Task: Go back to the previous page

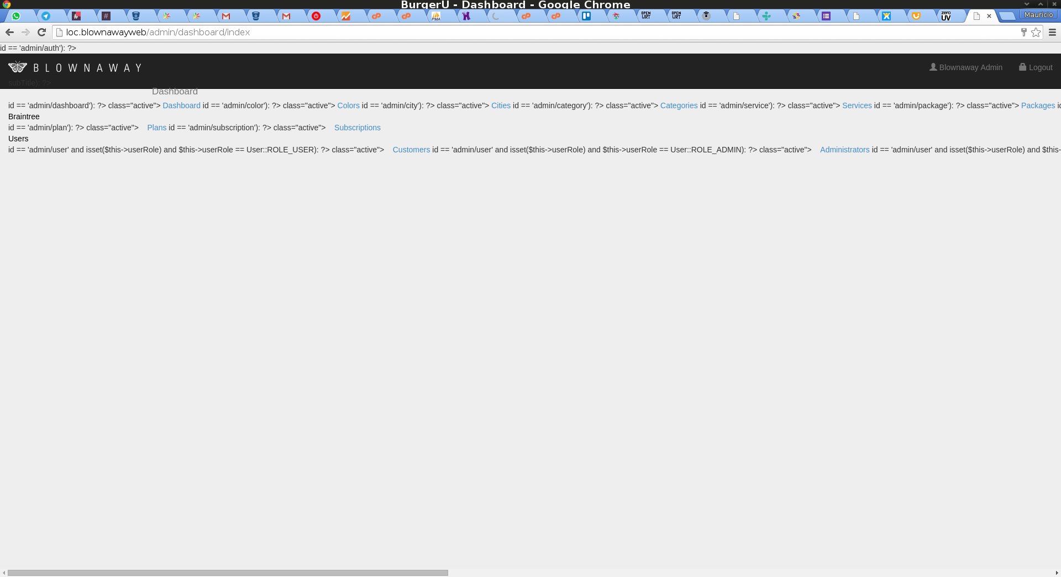Action: 9,32
